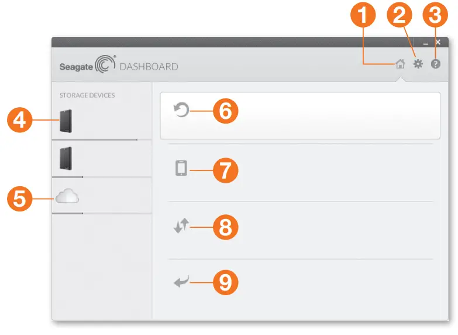This screenshot has height=335, width=458.
Task: Click the curved return arrow Restore icon
Action: [x=181, y=282]
